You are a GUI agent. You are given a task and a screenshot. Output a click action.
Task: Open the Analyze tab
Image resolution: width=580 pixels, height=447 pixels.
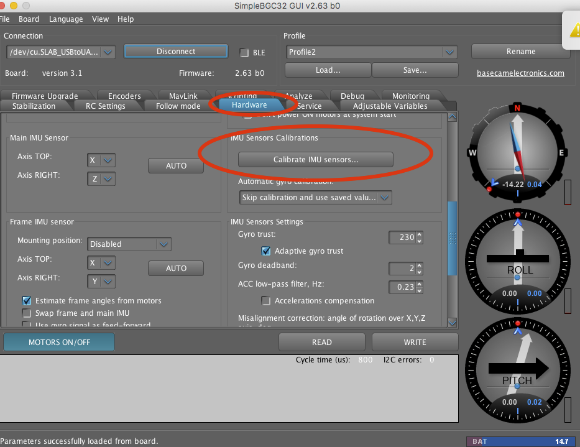[300, 96]
